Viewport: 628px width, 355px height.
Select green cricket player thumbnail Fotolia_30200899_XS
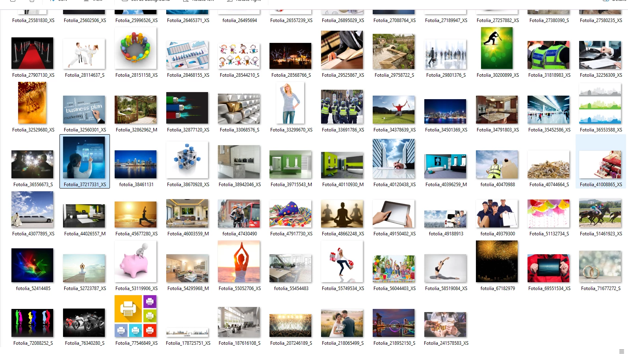tap(497, 48)
